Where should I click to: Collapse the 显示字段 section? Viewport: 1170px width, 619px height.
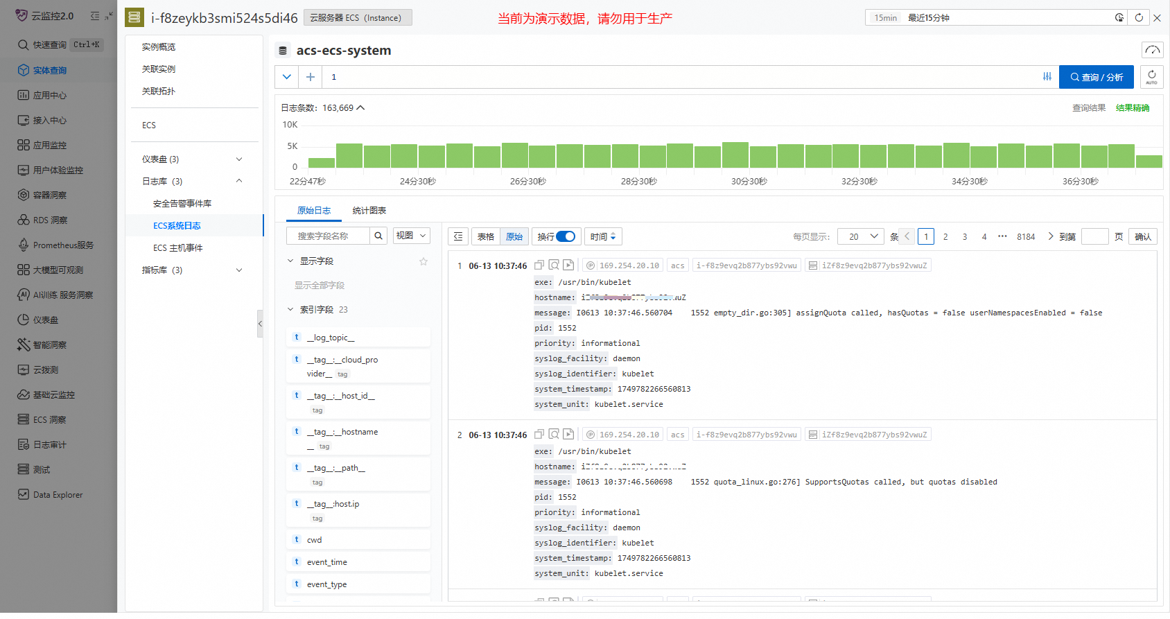[x=290, y=261]
